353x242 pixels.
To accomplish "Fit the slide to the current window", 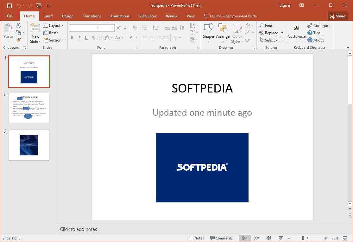I will coord(345,238).
